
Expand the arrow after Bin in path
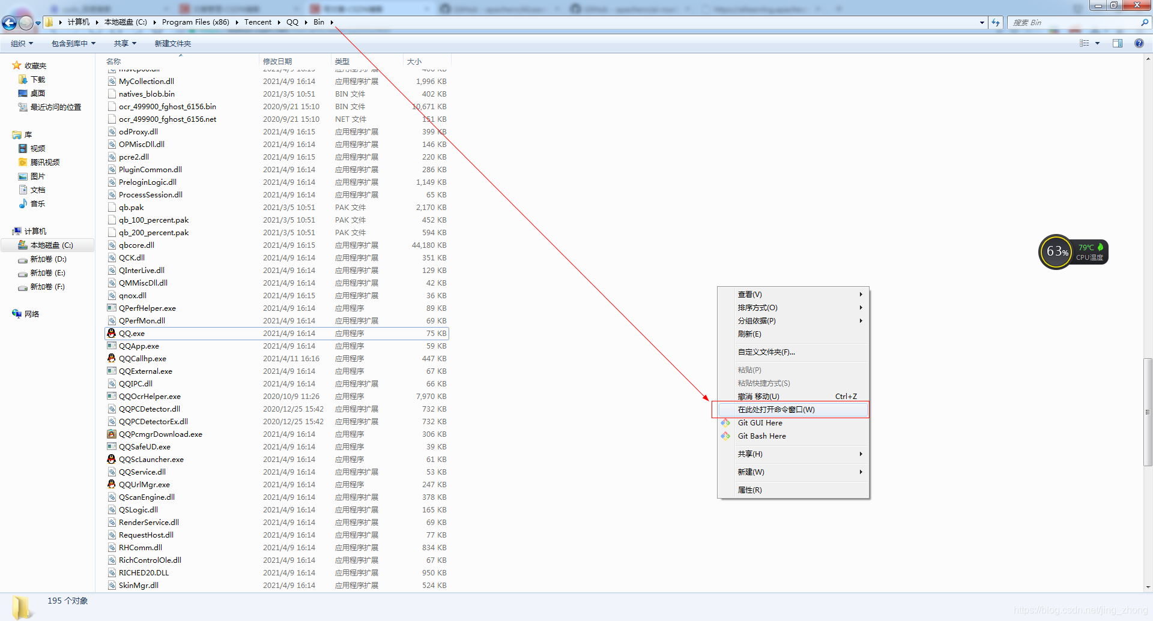pos(331,22)
